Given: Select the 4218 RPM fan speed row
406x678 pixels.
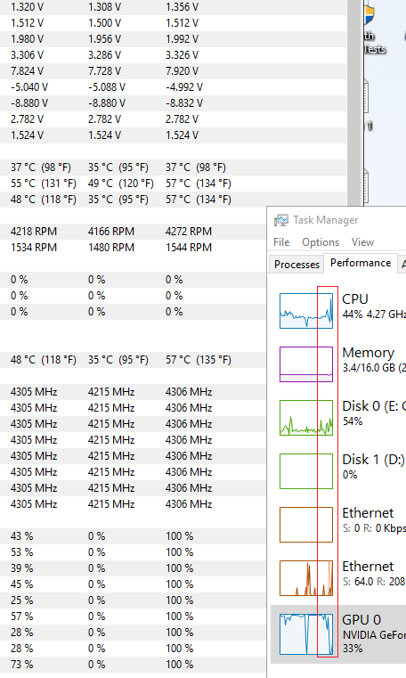Looking at the screenshot, I should tap(133, 232).
